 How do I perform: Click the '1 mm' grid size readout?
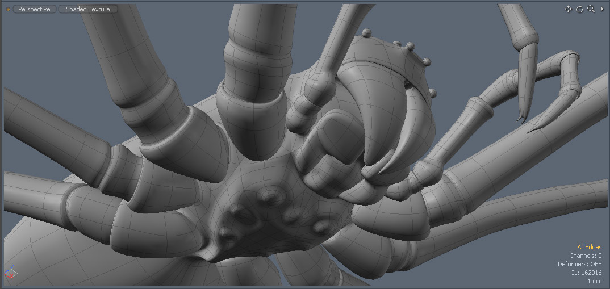[x=595, y=281]
